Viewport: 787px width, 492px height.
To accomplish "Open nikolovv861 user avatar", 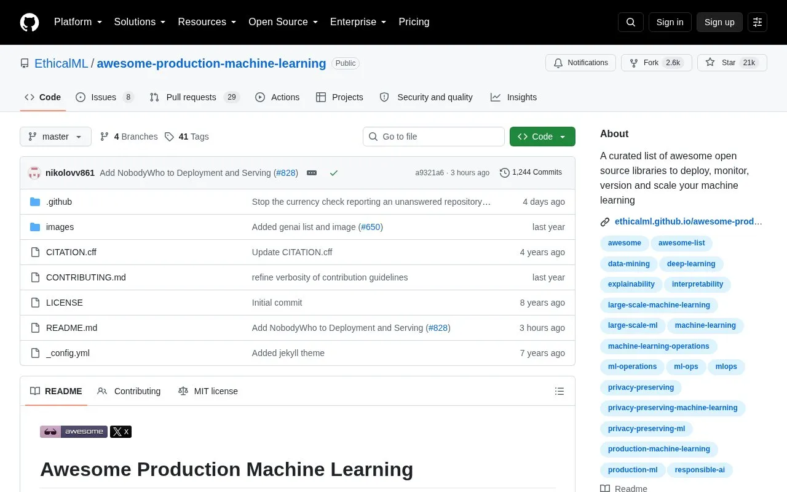I will (34, 173).
